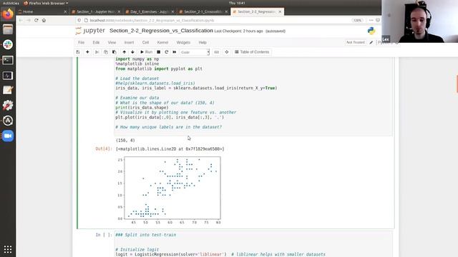Open the Cell menu

point(145,43)
